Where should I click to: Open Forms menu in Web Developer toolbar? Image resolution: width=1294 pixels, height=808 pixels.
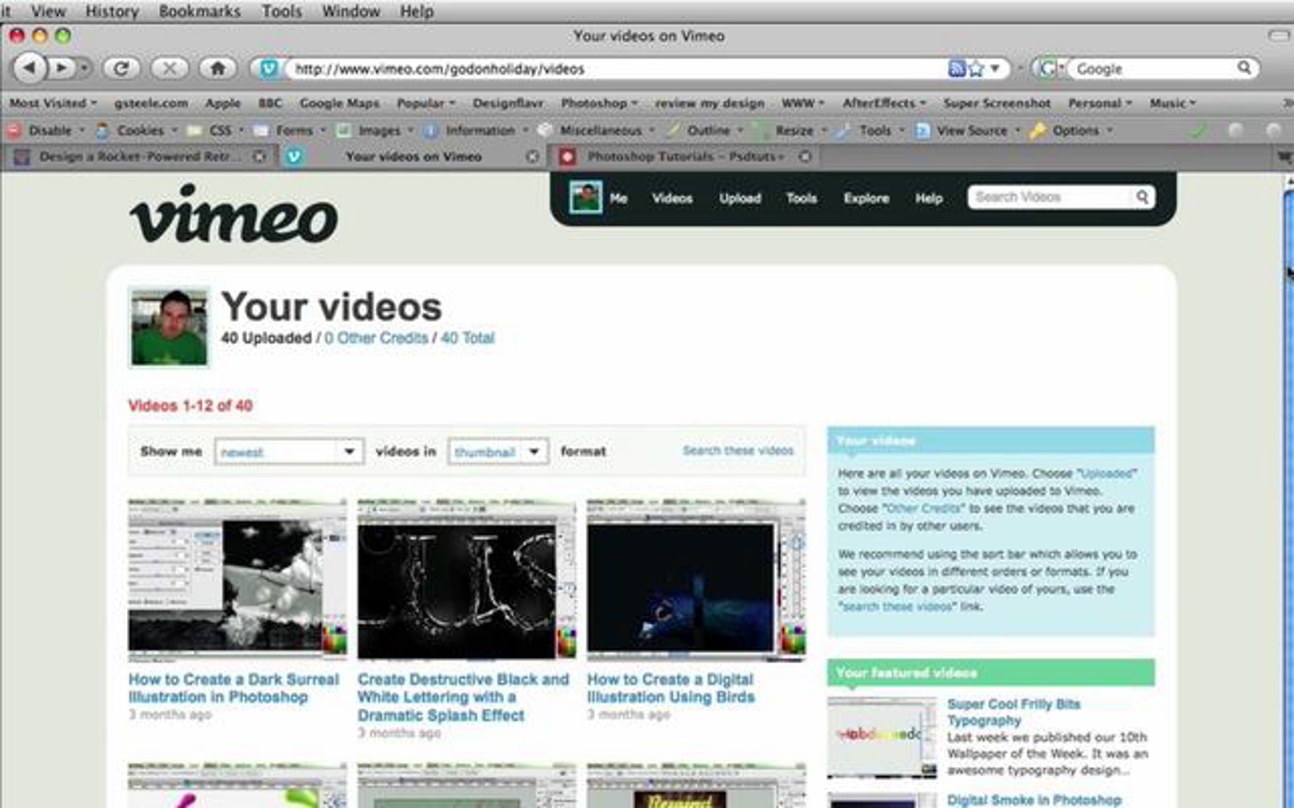point(290,130)
